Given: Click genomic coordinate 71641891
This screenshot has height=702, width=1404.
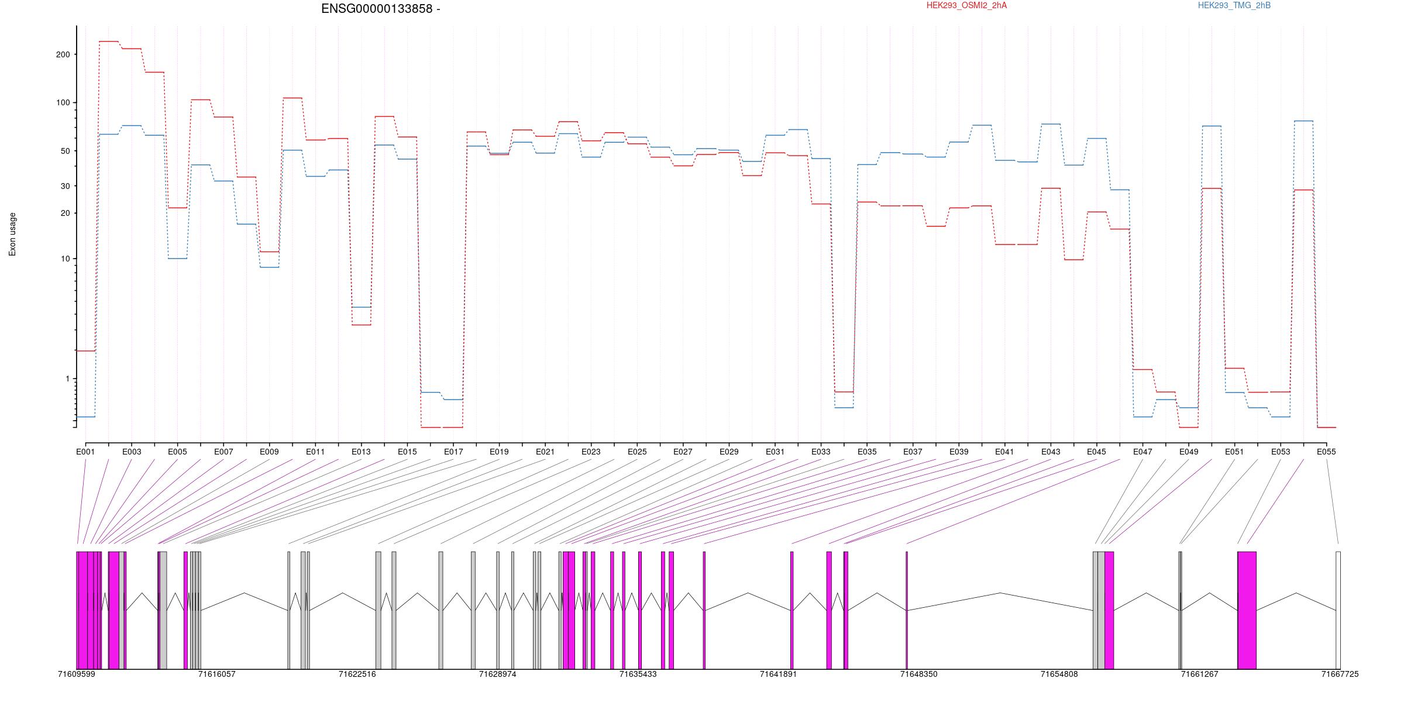Looking at the screenshot, I should [x=779, y=675].
